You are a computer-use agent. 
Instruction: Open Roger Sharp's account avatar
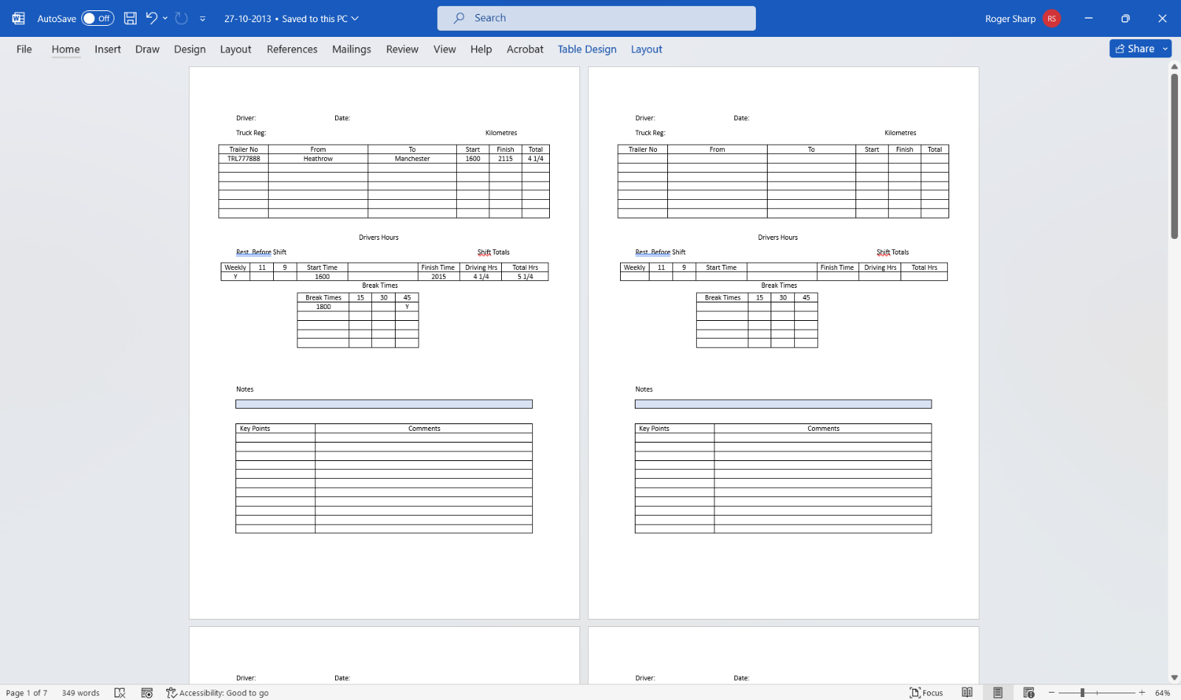(x=1051, y=18)
